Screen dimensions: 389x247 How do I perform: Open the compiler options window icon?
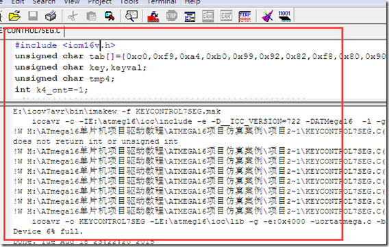(190, 16)
